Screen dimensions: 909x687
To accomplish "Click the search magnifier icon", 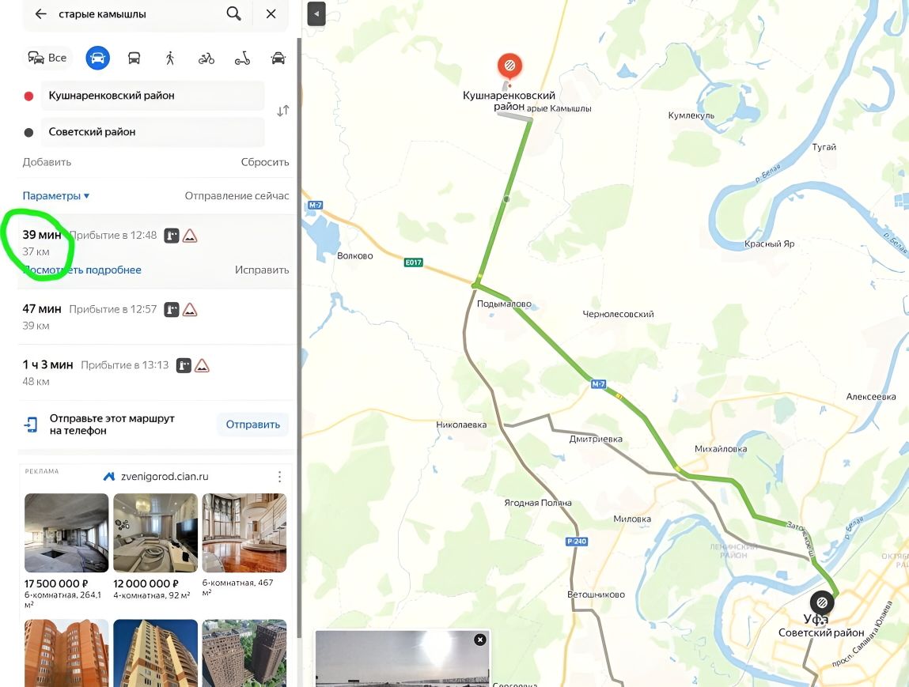I will pos(233,13).
